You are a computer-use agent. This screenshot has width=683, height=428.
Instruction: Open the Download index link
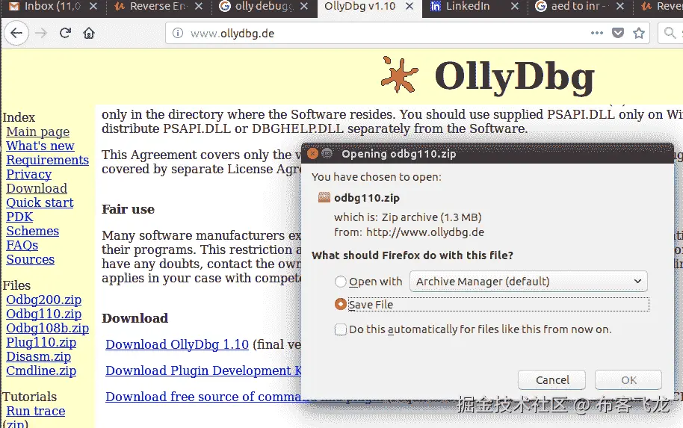pyautogui.click(x=37, y=188)
